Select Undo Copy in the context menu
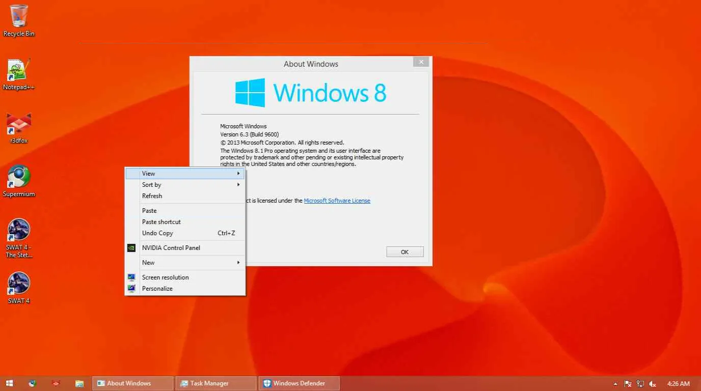 click(x=185, y=233)
